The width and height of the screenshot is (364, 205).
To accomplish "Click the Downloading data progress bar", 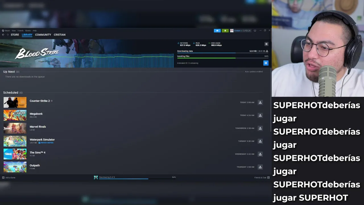I will pyautogui.click(x=223, y=53).
